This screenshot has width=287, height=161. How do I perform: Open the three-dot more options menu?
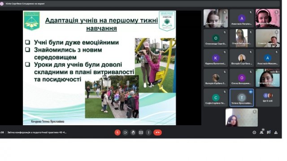148,132
